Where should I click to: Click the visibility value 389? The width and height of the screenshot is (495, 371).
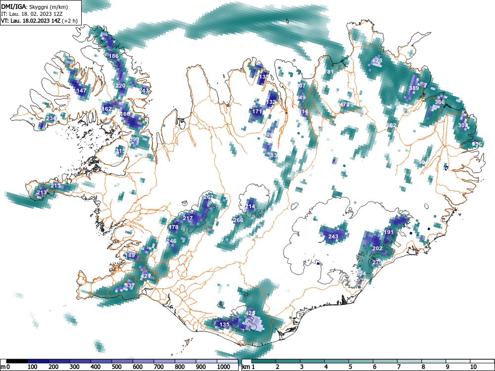pos(414,88)
